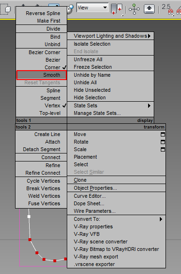Toggle keyboard shortcut override icon

click(x=149, y=9)
